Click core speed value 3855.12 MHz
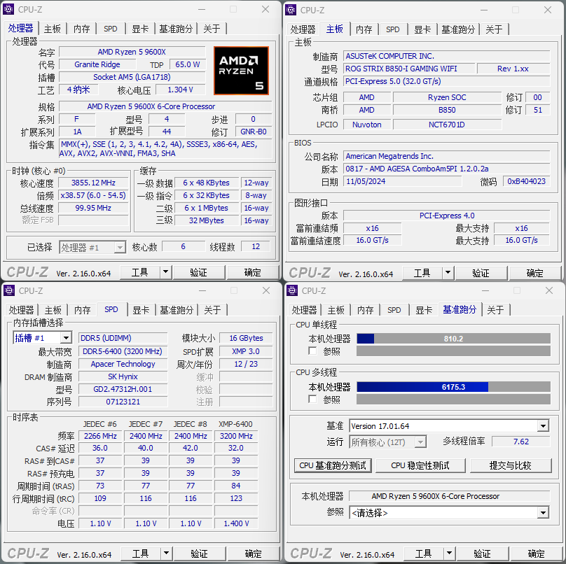 [x=93, y=183]
